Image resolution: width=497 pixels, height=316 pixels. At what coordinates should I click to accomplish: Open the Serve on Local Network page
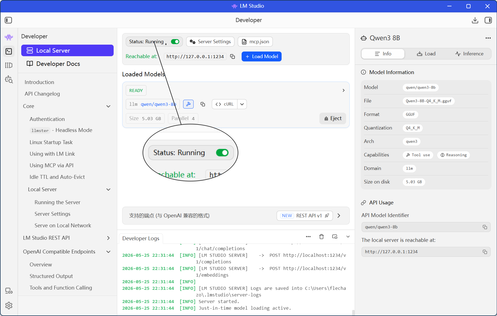pyautogui.click(x=63, y=225)
